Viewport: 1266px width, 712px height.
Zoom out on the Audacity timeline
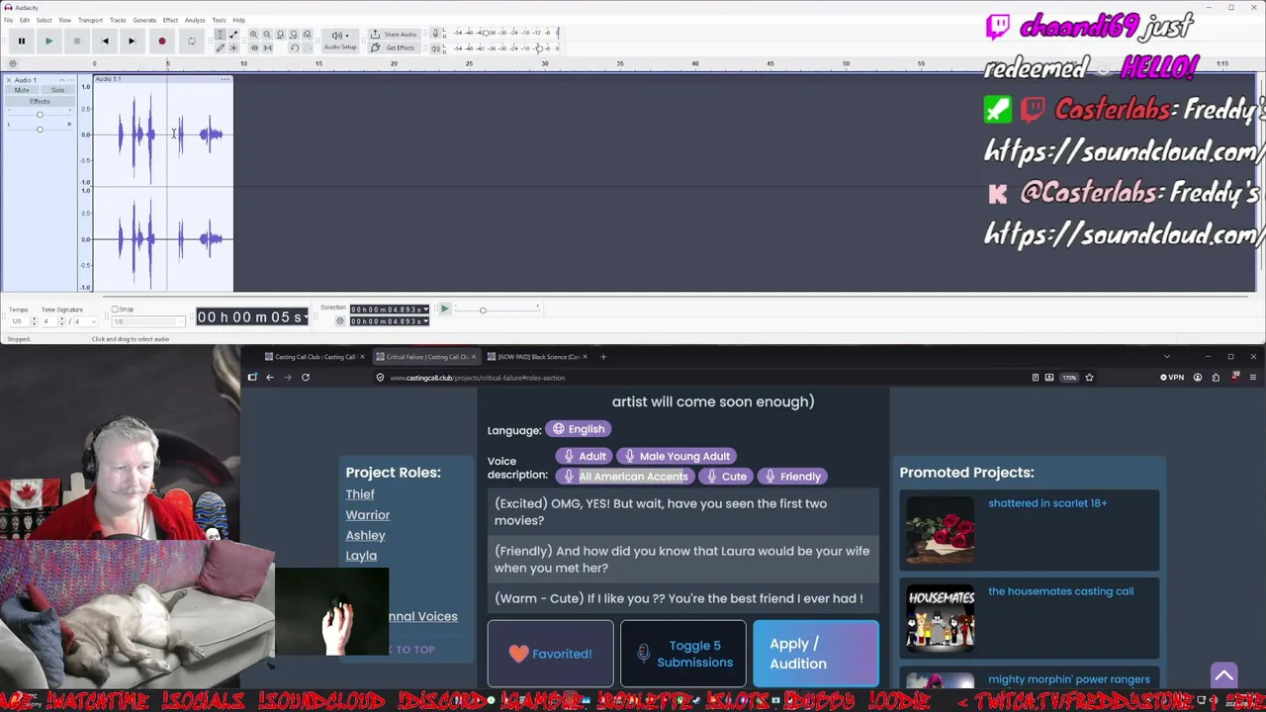click(267, 35)
